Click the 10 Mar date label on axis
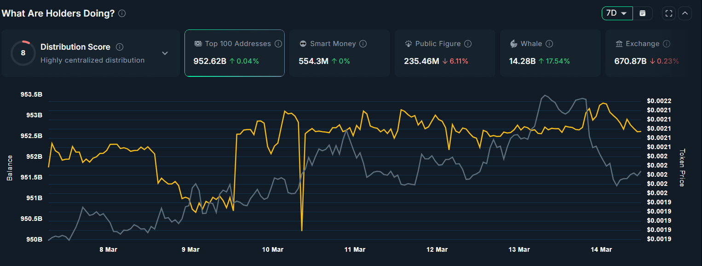Image resolution: width=702 pixels, height=266 pixels. [272, 249]
